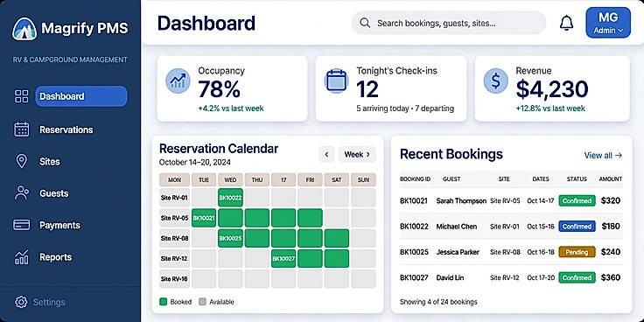Image resolution: width=644 pixels, height=322 pixels.
Task: Open Guests from the sidebar
Action: click(x=53, y=193)
